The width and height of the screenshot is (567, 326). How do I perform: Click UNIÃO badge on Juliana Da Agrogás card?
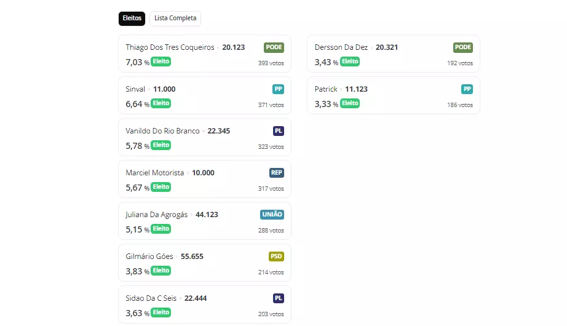272,215
